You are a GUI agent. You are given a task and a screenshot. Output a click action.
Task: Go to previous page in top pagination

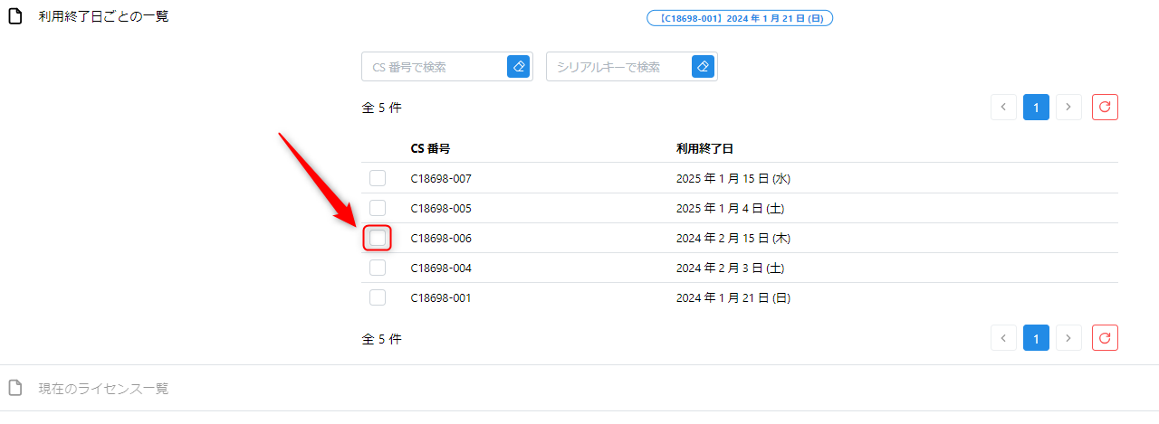(x=1003, y=107)
